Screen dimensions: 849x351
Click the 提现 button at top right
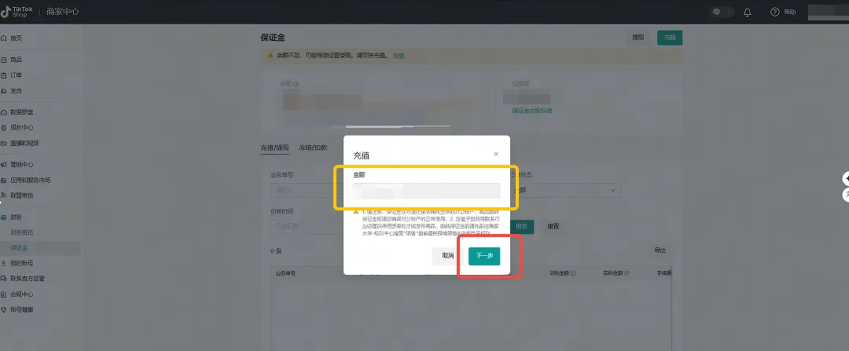tap(638, 38)
